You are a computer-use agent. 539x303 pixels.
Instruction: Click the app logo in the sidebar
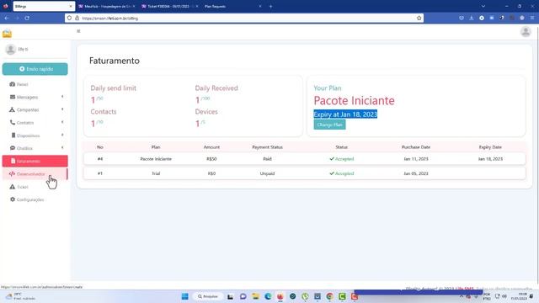point(7,34)
